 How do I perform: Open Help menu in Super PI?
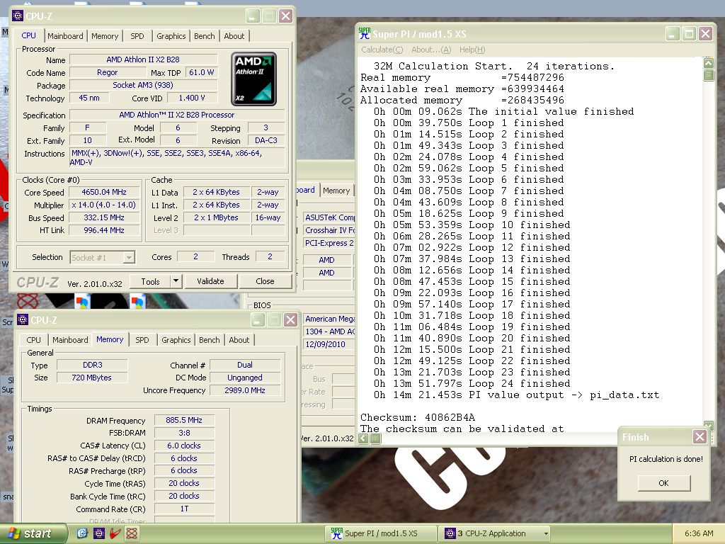[472, 50]
